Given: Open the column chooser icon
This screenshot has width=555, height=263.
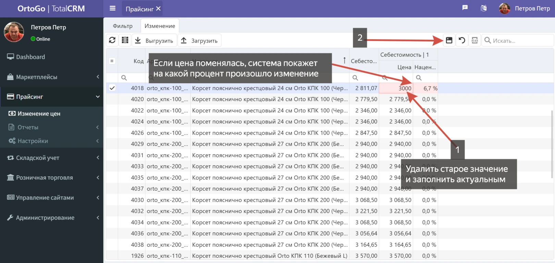Looking at the screenshot, I should 125,40.
